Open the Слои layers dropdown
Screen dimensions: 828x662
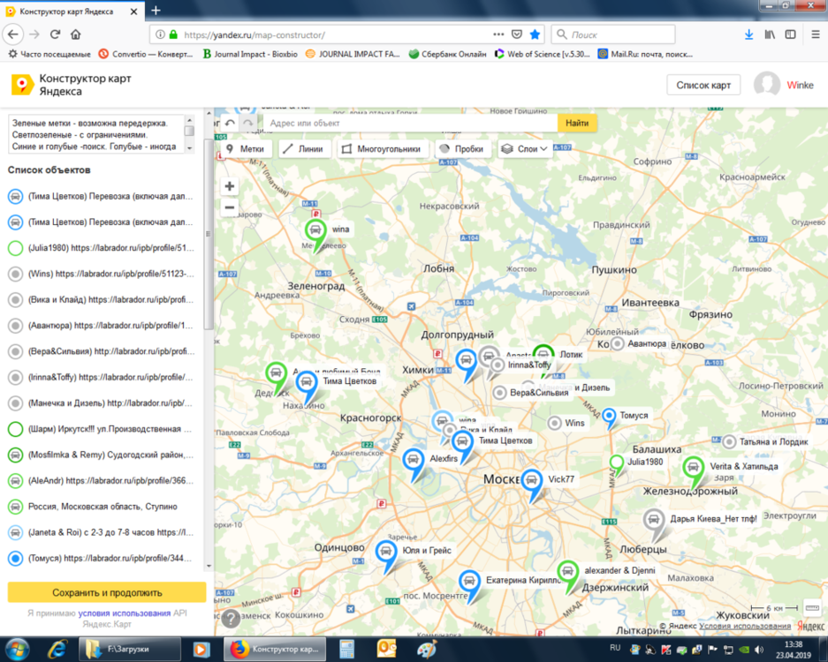point(525,149)
